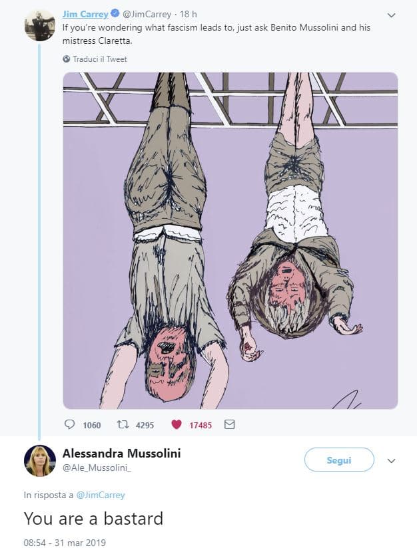Click the blue verified badge

pos(115,15)
